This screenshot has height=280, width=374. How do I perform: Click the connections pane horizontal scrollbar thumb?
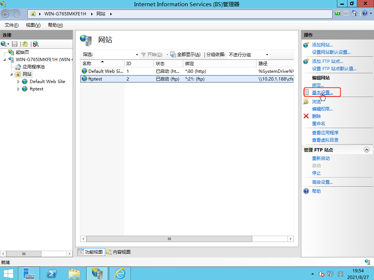(x=23, y=254)
